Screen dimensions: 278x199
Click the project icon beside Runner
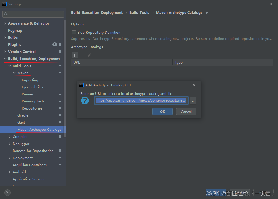[60, 94]
